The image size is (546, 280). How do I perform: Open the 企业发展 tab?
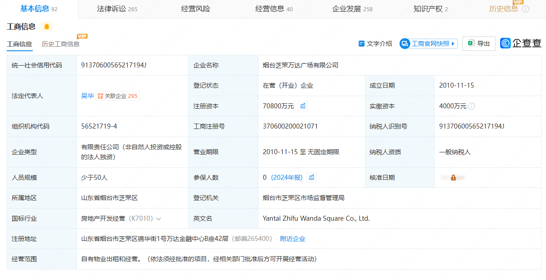coord(352,9)
